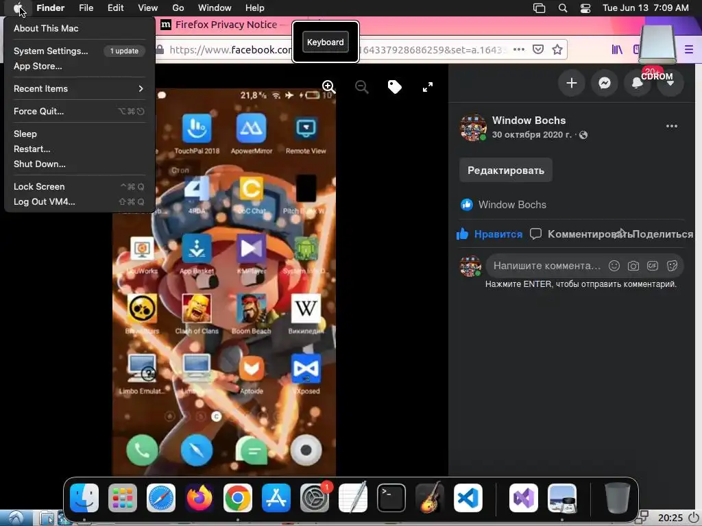The width and height of the screenshot is (702, 526).
Task: Launch Safari from the dock
Action: pyautogui.click(x=161, y=498)
